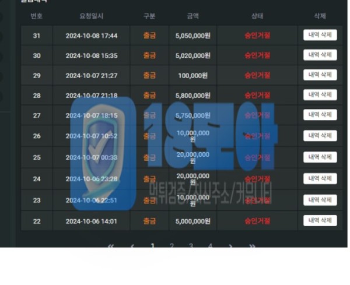
Task: Click the 금액 column header
Action: coord(193,16)
